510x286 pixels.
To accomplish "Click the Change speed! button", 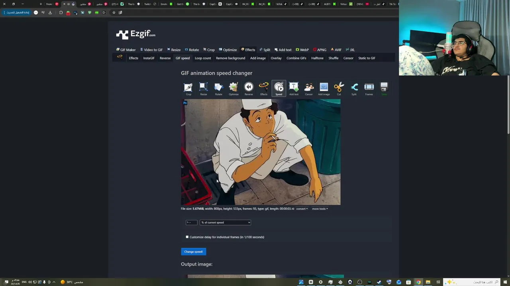I will (194, 251).
